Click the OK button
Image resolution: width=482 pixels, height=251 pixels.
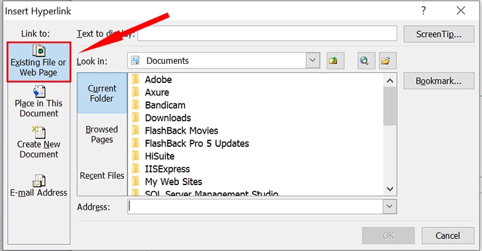click(x=388, y=235)
